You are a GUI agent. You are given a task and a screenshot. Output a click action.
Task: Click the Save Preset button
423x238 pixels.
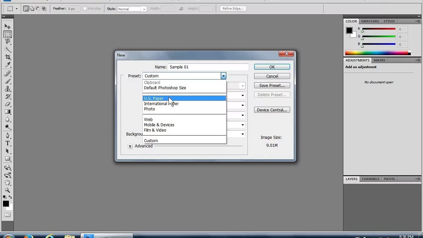pyautogui.click(x=272, y=86)
